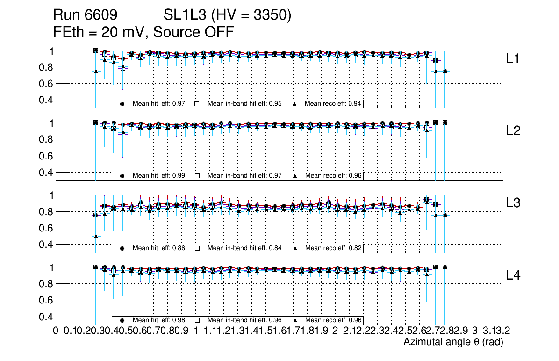Click the L3 panel label
Screen dimensions: 559x361
click(x=513, y=203)
